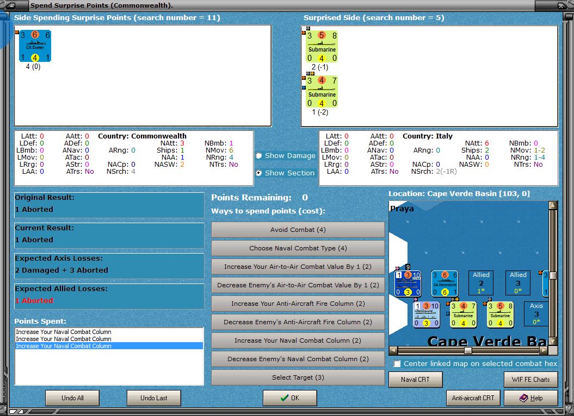Screen dimensions: 574x416
Task: Open the Naval CRT chart
Action: pos(416,380)
